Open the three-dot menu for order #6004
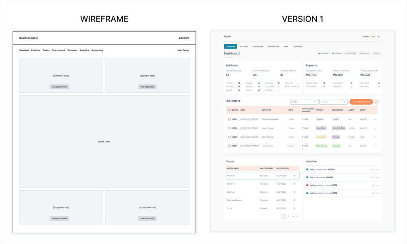 point(374,146)
